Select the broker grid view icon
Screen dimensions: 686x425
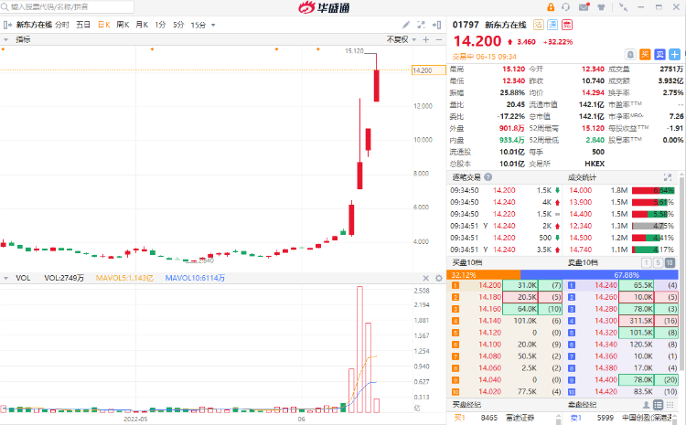[670, 405]
